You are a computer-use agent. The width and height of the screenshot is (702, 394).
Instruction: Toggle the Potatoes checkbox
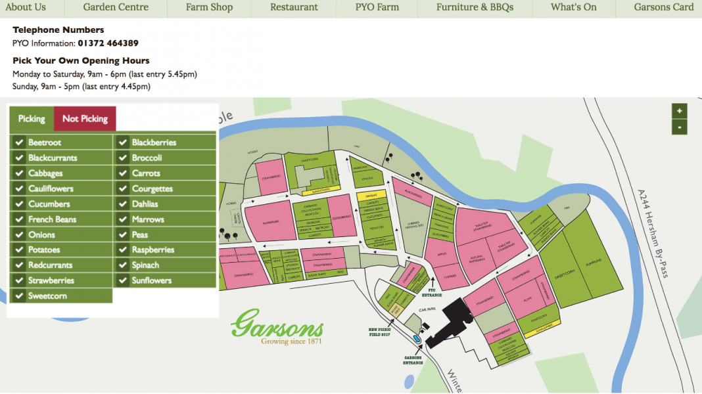pyautogui.click(x=19, y=250)
